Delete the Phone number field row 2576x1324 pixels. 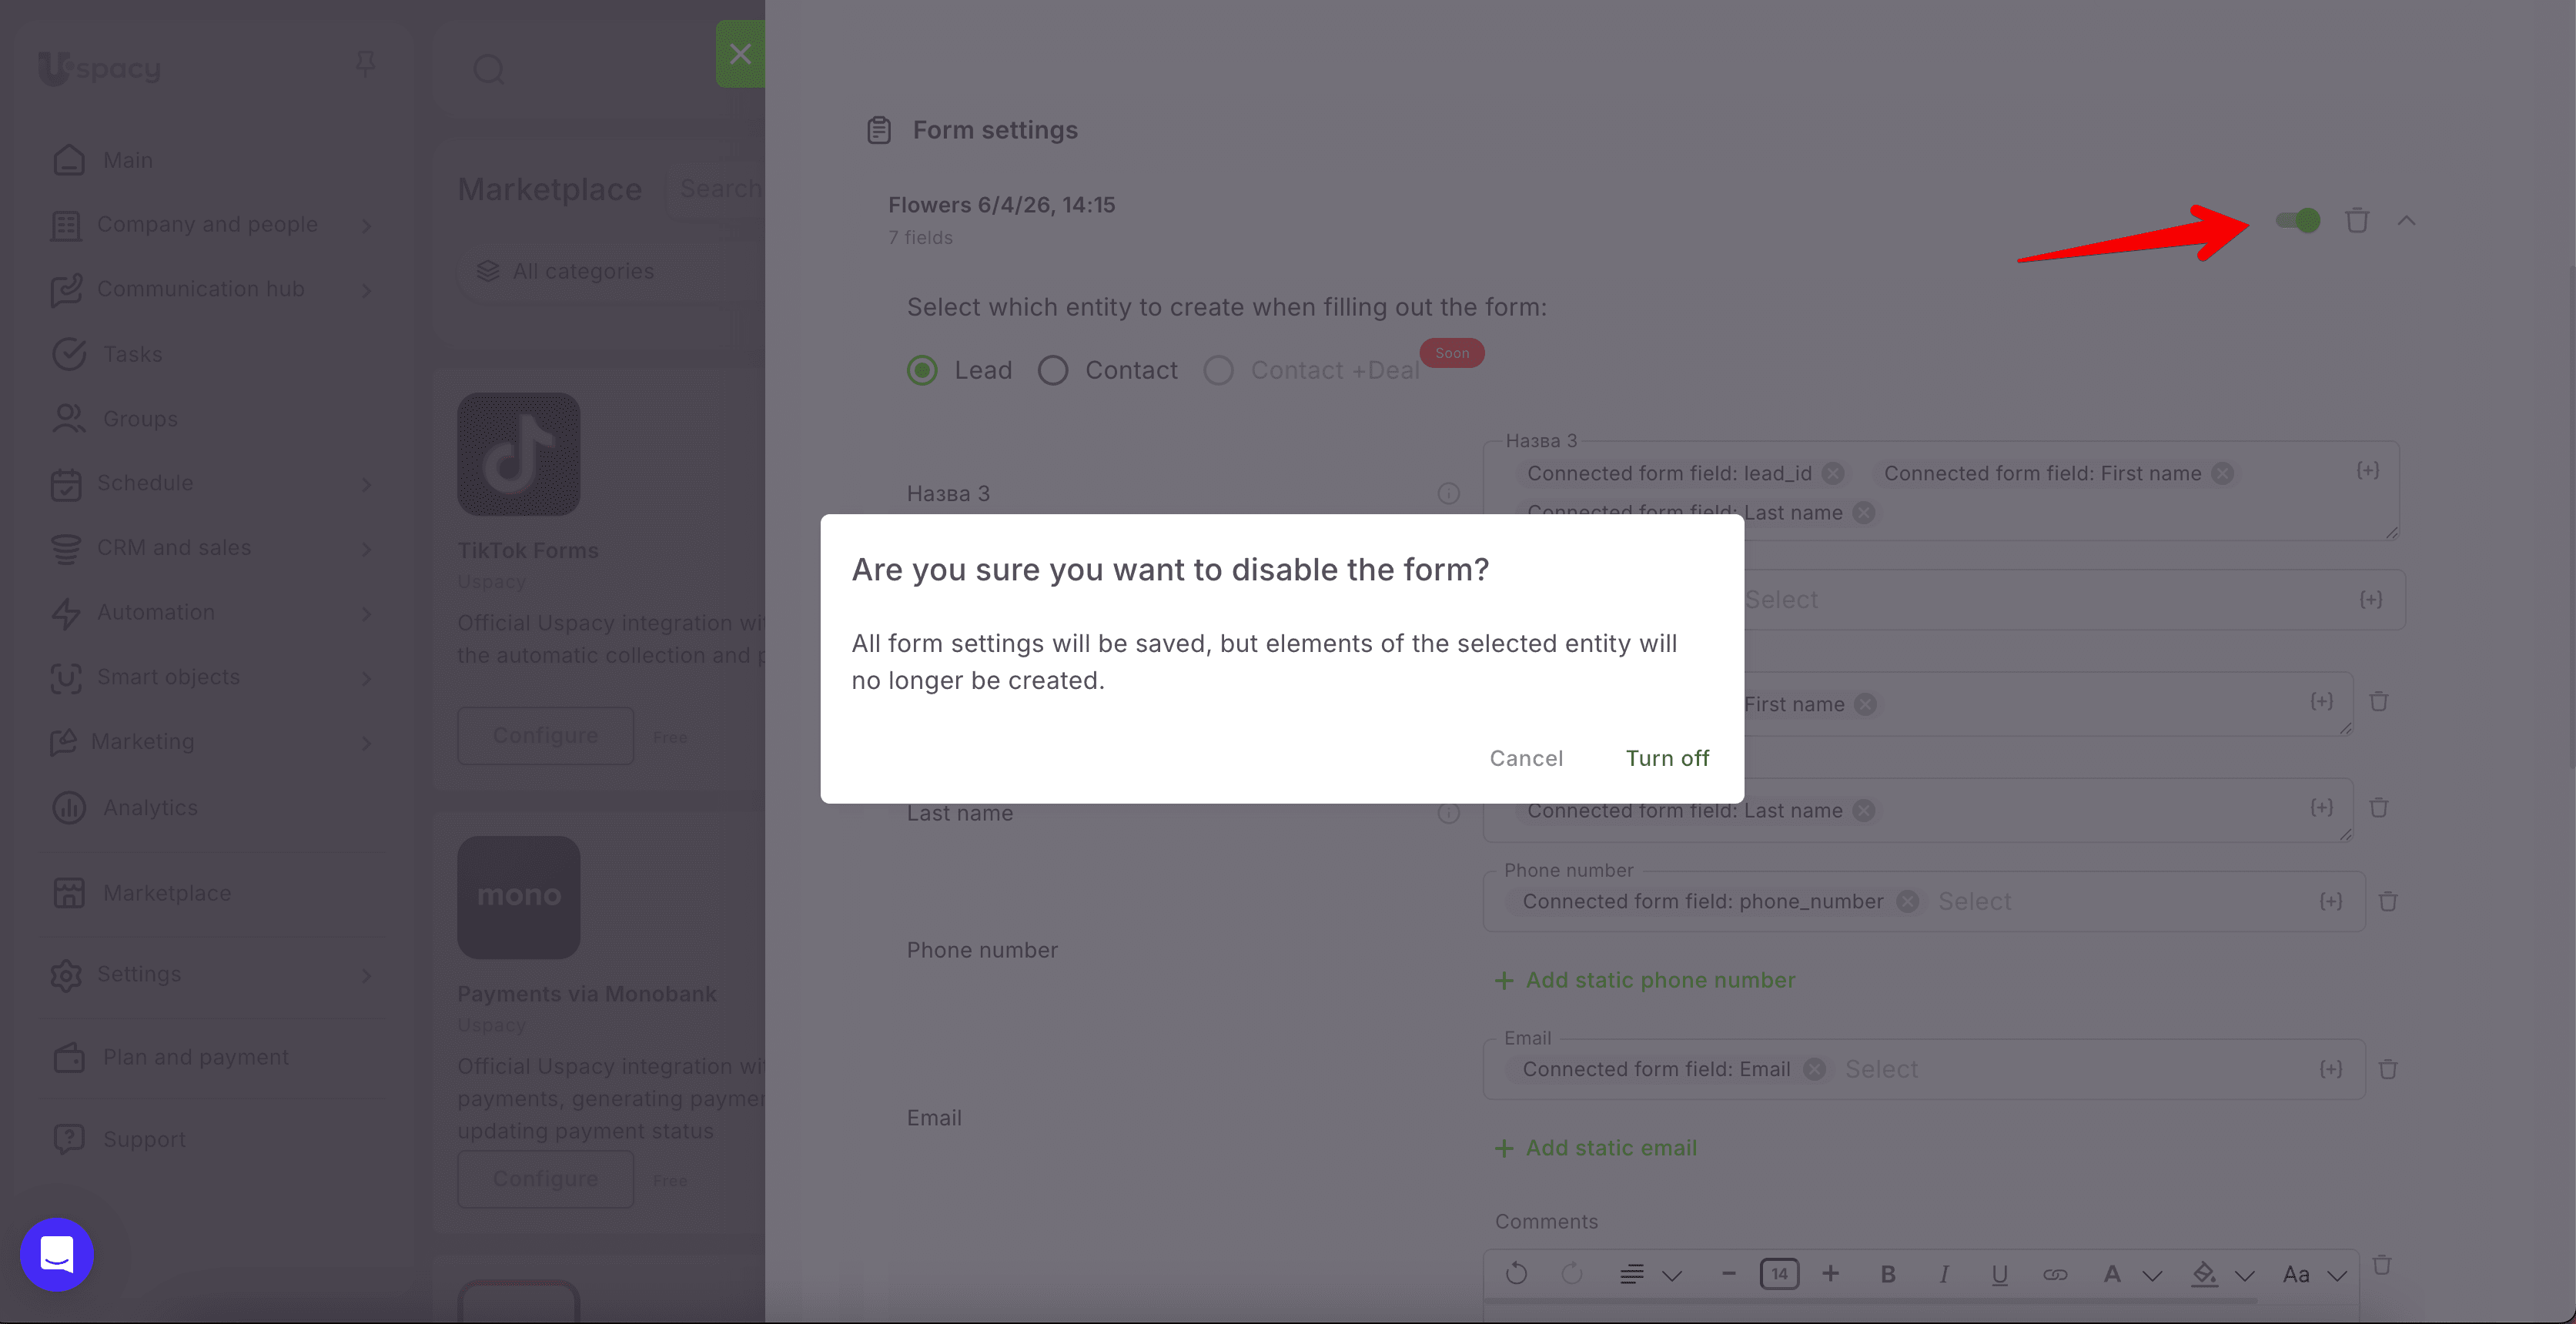click(2388, 901)
